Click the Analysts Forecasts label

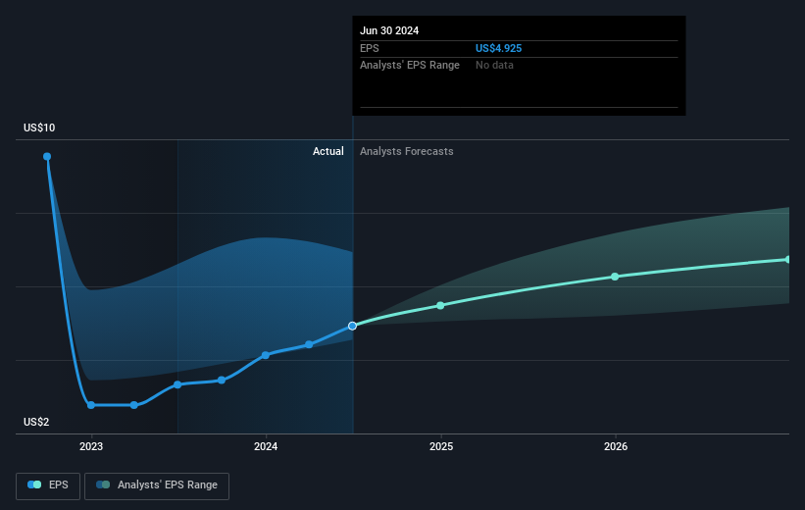[x=407, y=151]
